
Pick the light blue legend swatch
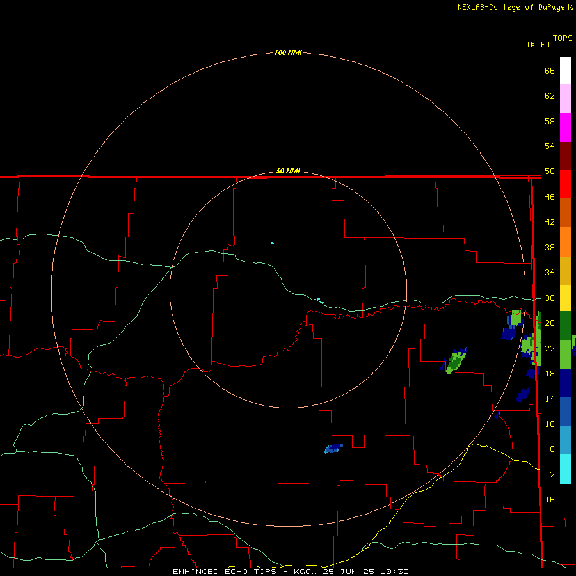click(x=565, y=440)
